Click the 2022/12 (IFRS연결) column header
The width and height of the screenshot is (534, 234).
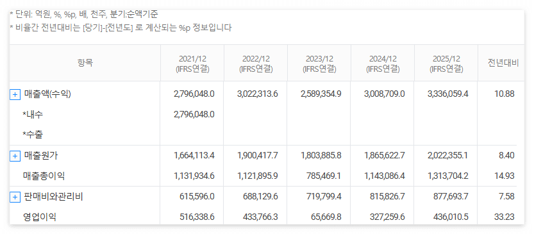pyautogui.click(x=256, y=63)
